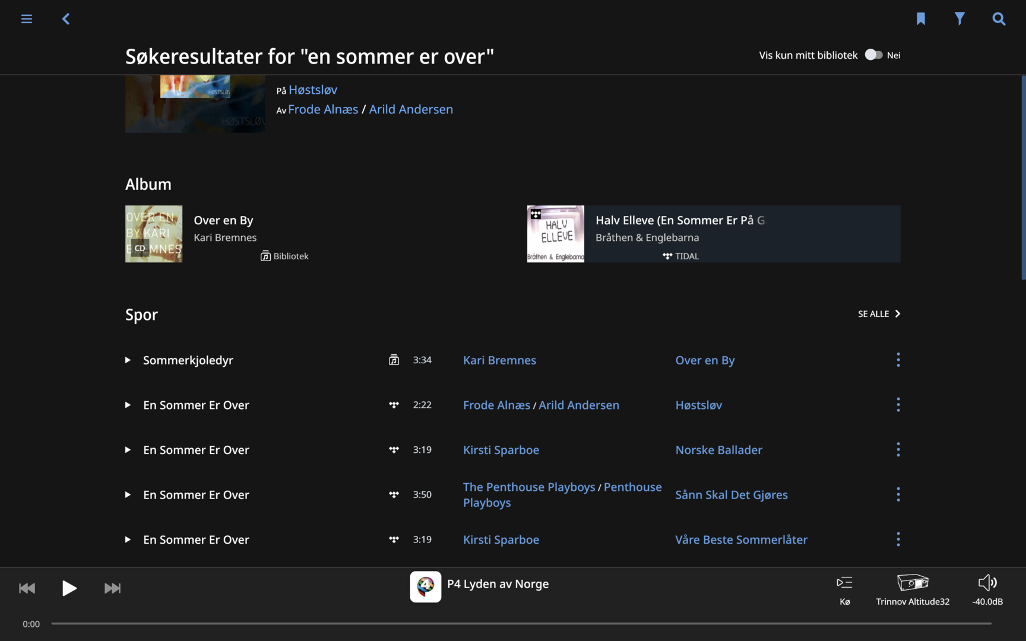
Task: Open the three-dot menu for the Norske Ballader track
Action: [x=898, y=450]
